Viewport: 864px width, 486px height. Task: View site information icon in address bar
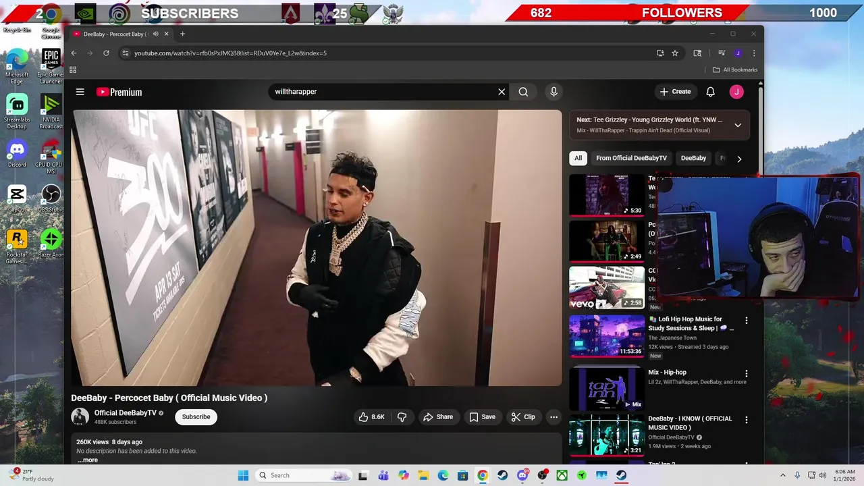click(125, 53)
